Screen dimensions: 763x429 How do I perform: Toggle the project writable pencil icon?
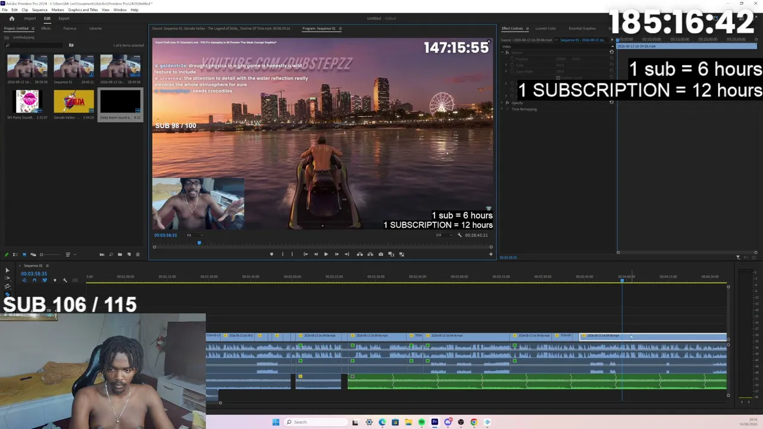click(7, 254)
